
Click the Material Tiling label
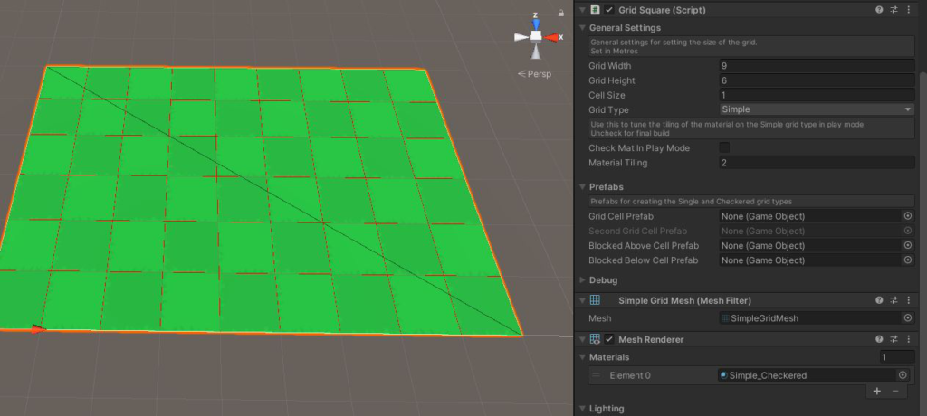click(x=617, y=163)
